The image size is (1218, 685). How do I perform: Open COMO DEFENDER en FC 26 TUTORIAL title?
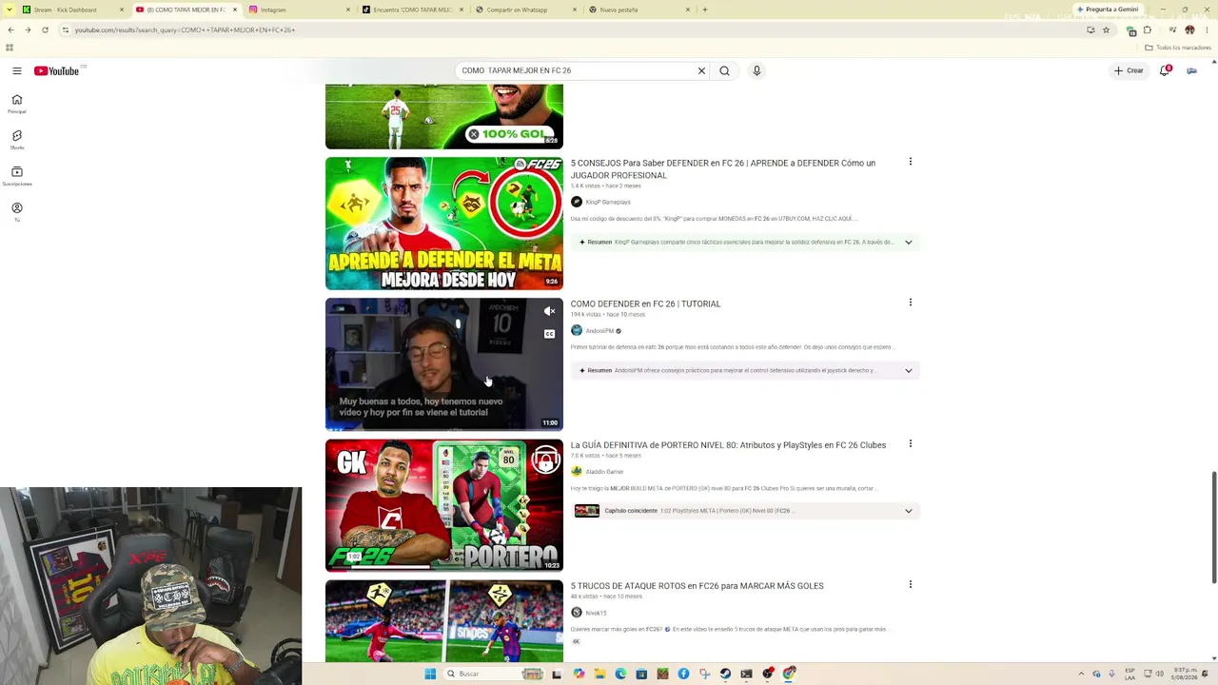coord(645,303)
